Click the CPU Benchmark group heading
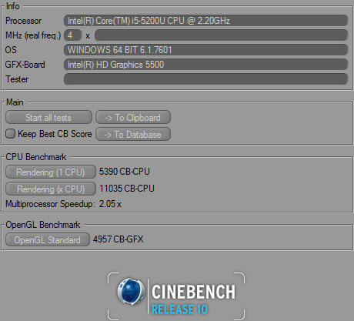This screenshot has width=354, height=321. pos(36,157)
